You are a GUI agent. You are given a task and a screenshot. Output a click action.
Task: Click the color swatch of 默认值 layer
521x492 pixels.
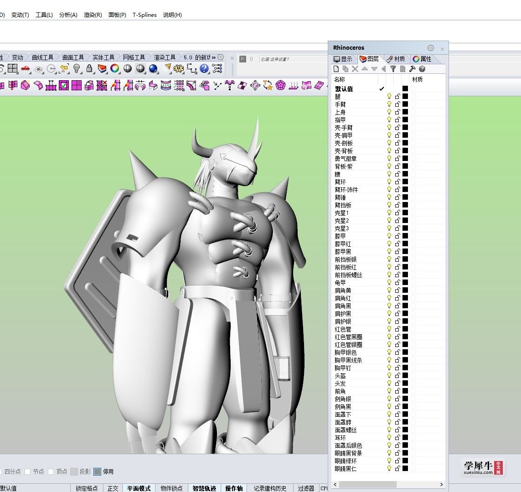(405, 88)
